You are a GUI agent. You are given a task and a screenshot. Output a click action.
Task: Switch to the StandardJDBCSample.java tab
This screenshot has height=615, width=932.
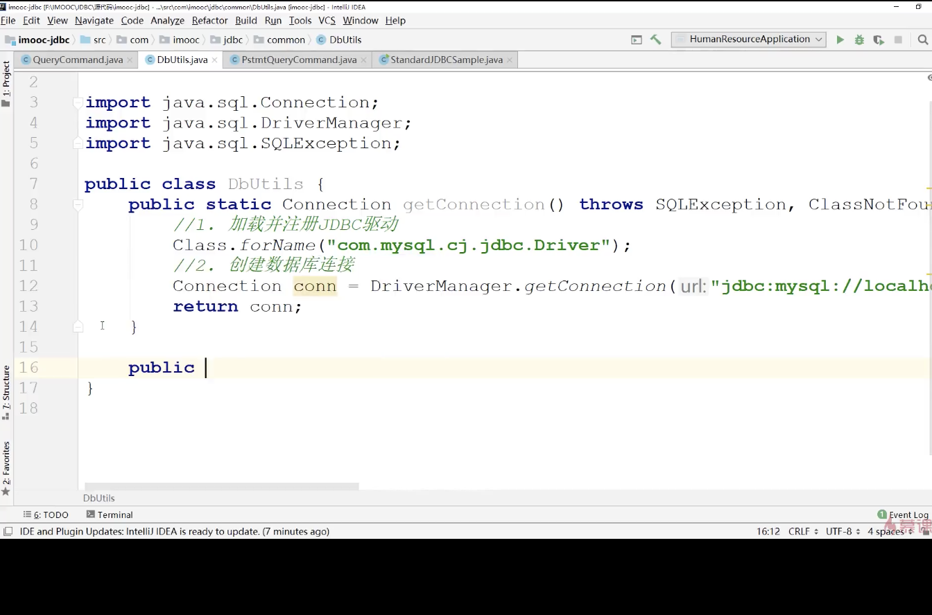point(447,60)
